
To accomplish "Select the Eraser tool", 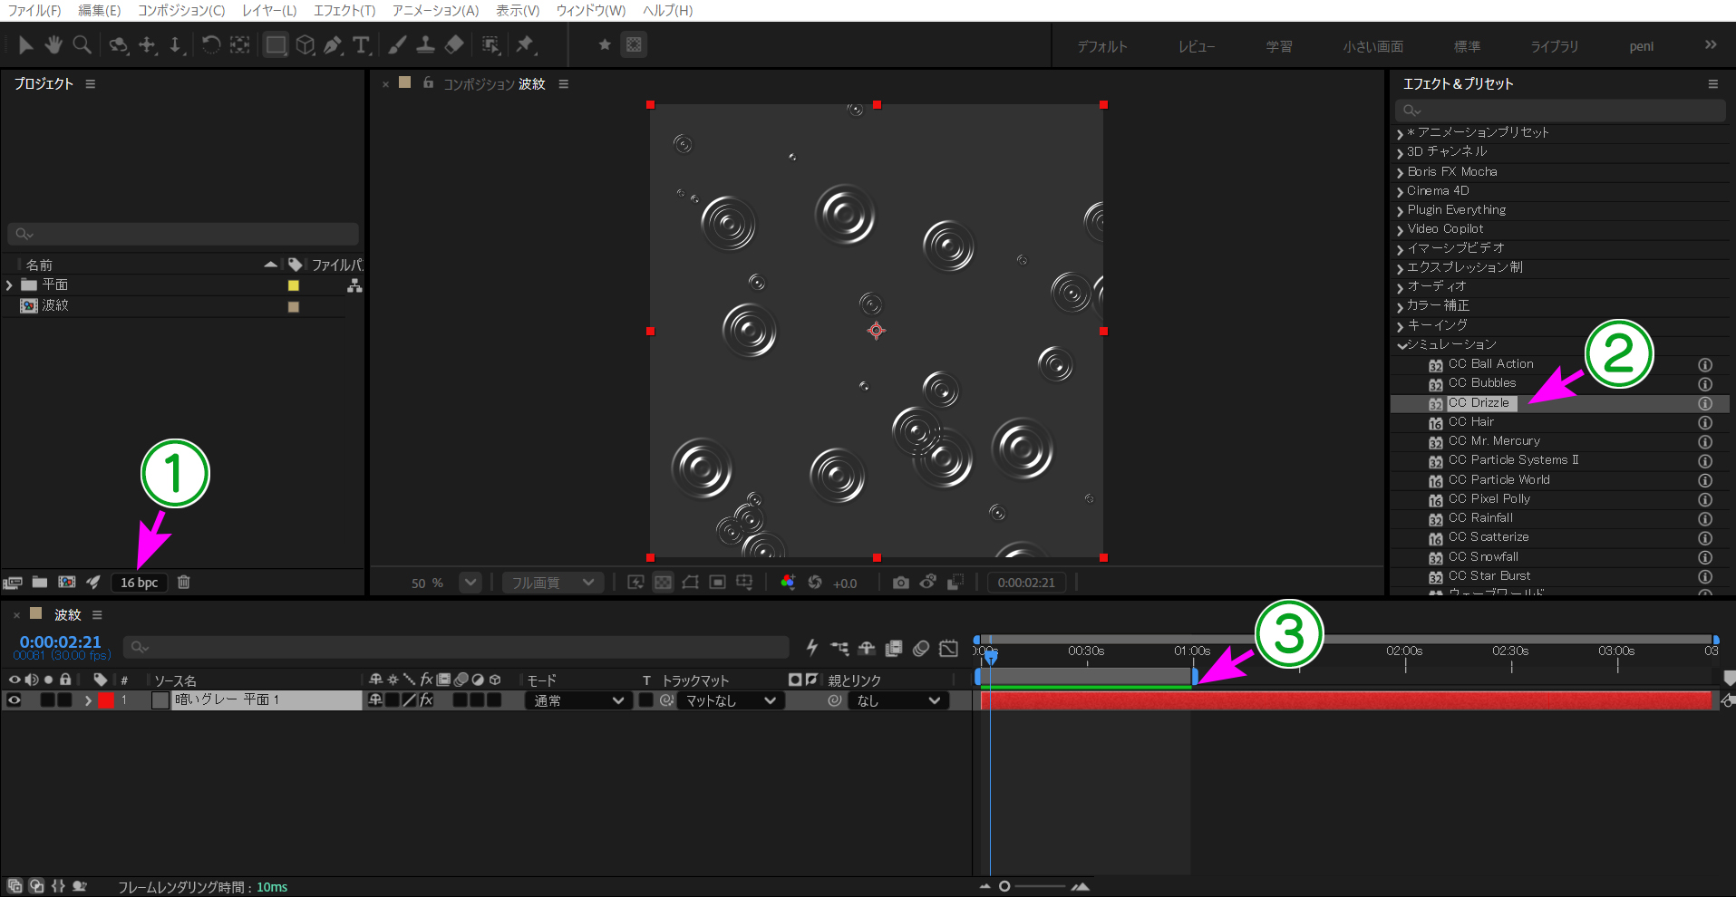I will tap(454, 44).
